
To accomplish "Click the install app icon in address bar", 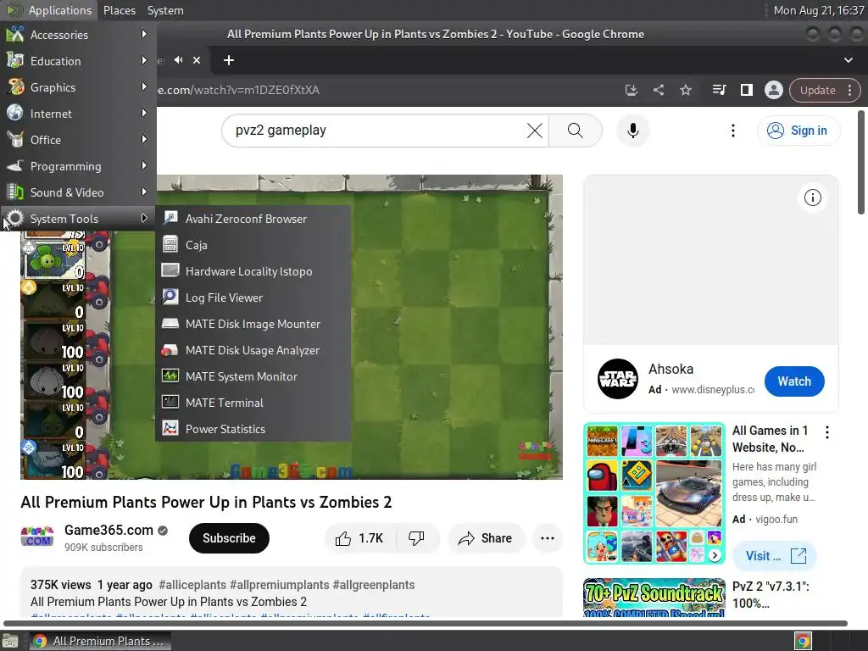I will click(x=631, y=90).
